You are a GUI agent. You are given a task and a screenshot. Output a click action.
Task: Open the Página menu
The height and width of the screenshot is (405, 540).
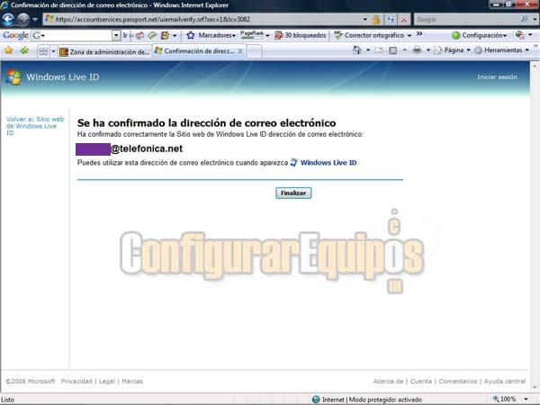point(452,50)
